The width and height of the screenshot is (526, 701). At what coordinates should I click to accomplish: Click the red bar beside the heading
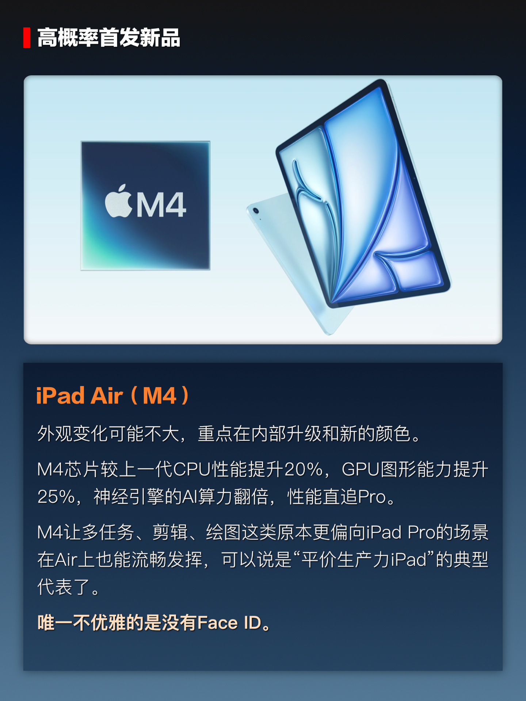[x=27, y=38]
